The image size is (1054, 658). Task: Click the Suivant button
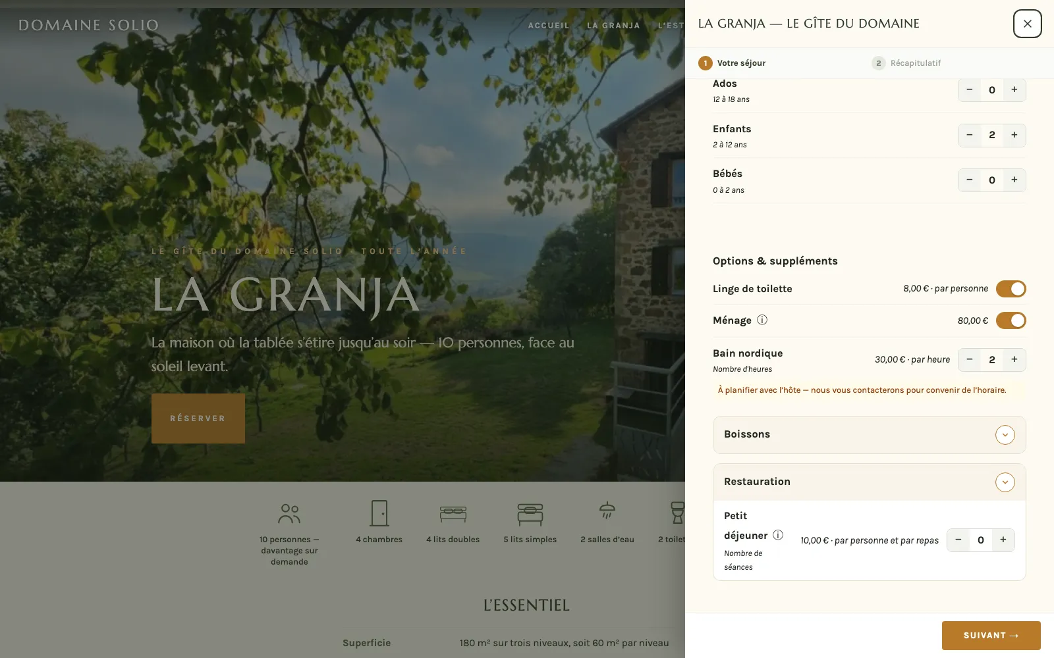[x=991, y=636]
